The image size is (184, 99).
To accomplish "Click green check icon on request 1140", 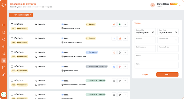I will coord(120,24).
